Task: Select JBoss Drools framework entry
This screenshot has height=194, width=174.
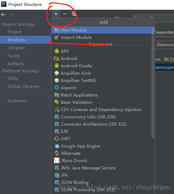Action: tap(102, 160)
